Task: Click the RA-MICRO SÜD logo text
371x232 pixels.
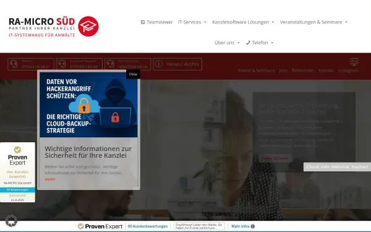Action: pos(42,27)
